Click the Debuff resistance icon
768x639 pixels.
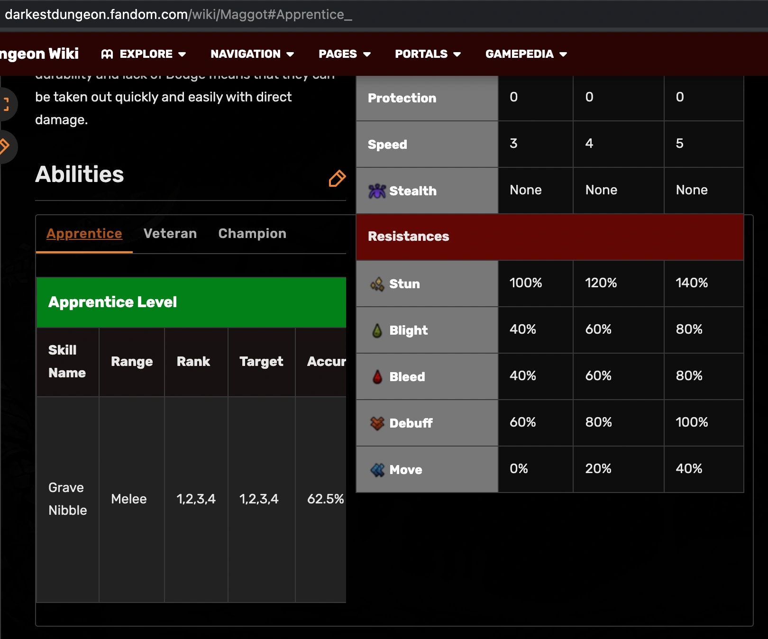click(377, 423)
